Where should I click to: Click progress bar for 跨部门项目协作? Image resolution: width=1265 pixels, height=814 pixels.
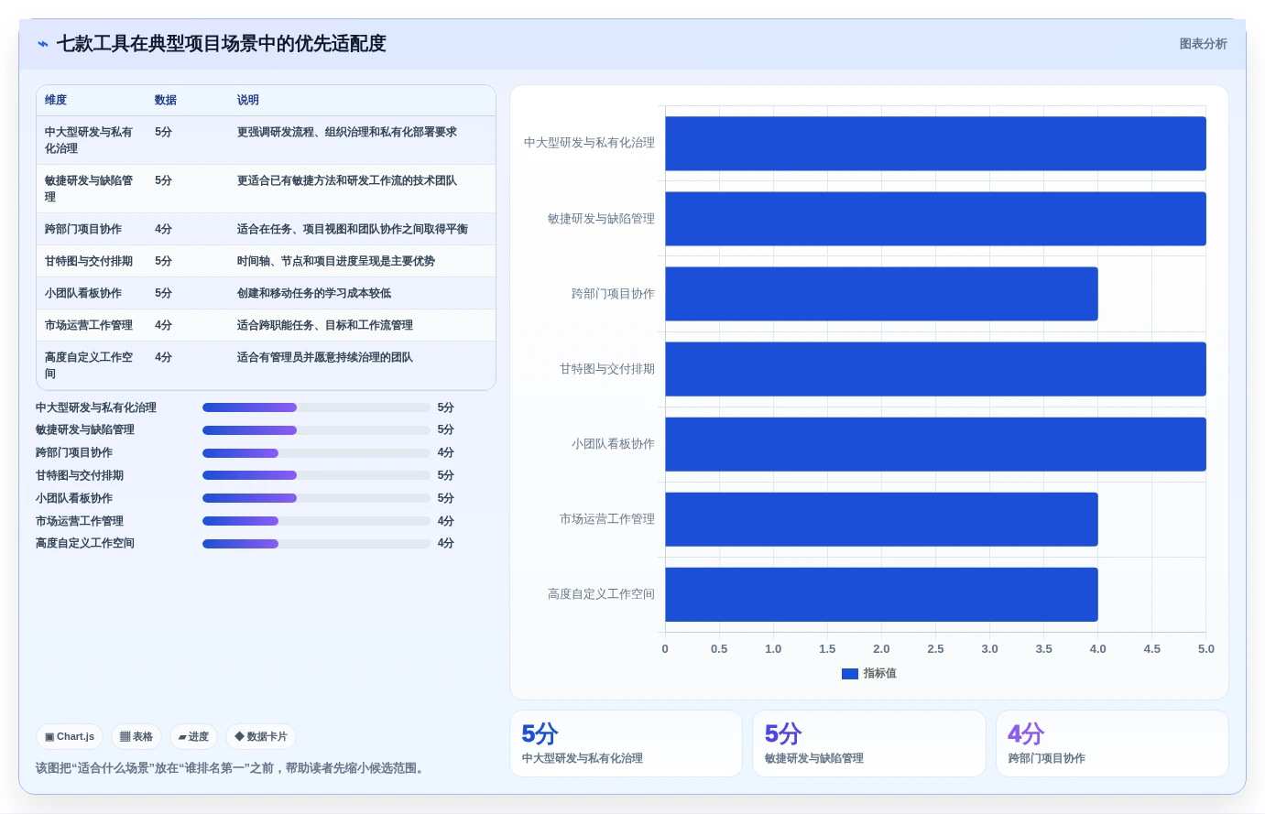[x=316, y=452]
